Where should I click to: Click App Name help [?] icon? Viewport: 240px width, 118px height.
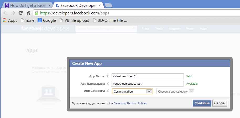[107, 76]
